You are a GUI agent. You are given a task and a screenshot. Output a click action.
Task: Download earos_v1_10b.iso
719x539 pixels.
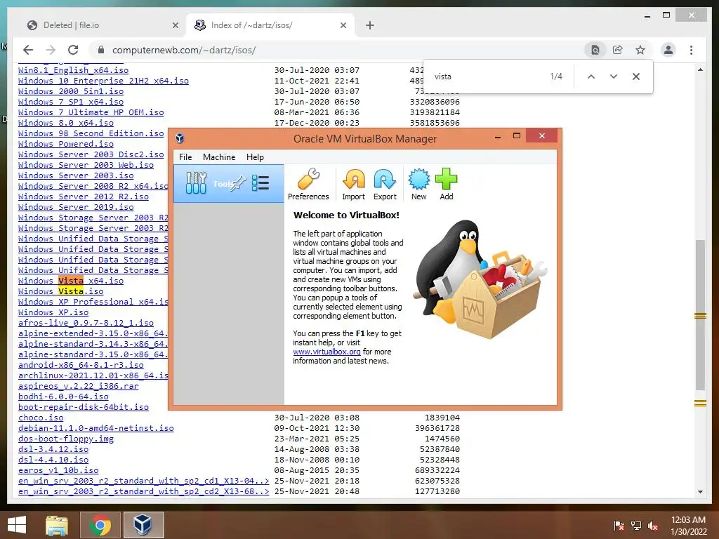[x=58, y=470]
